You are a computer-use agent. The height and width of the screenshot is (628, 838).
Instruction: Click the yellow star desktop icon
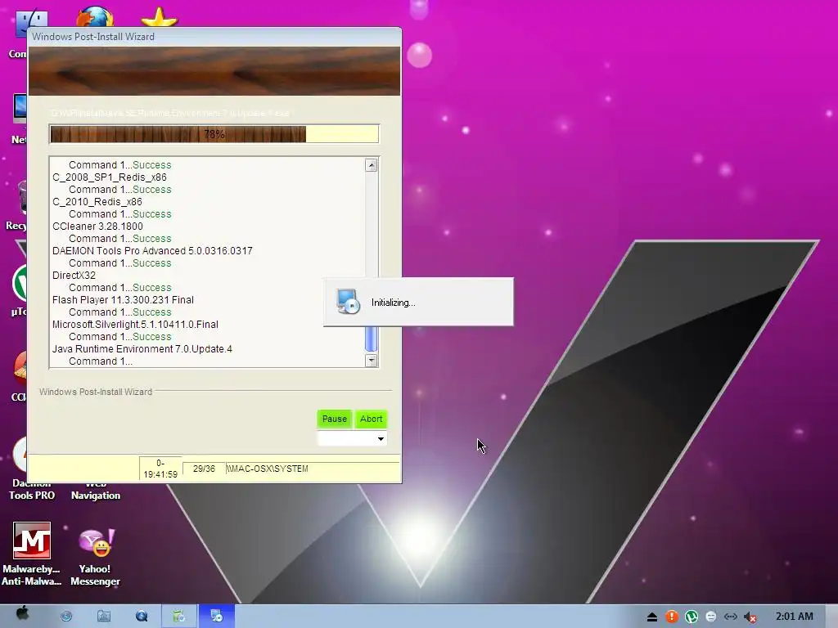point(160,17)
